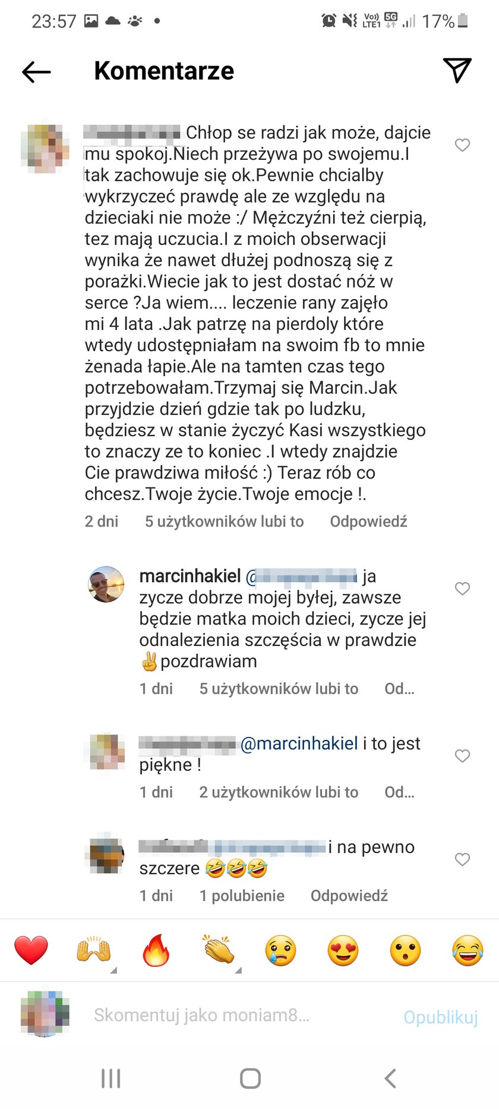
Task: Insert the tears of joy emoji
Action: point(468,950)
